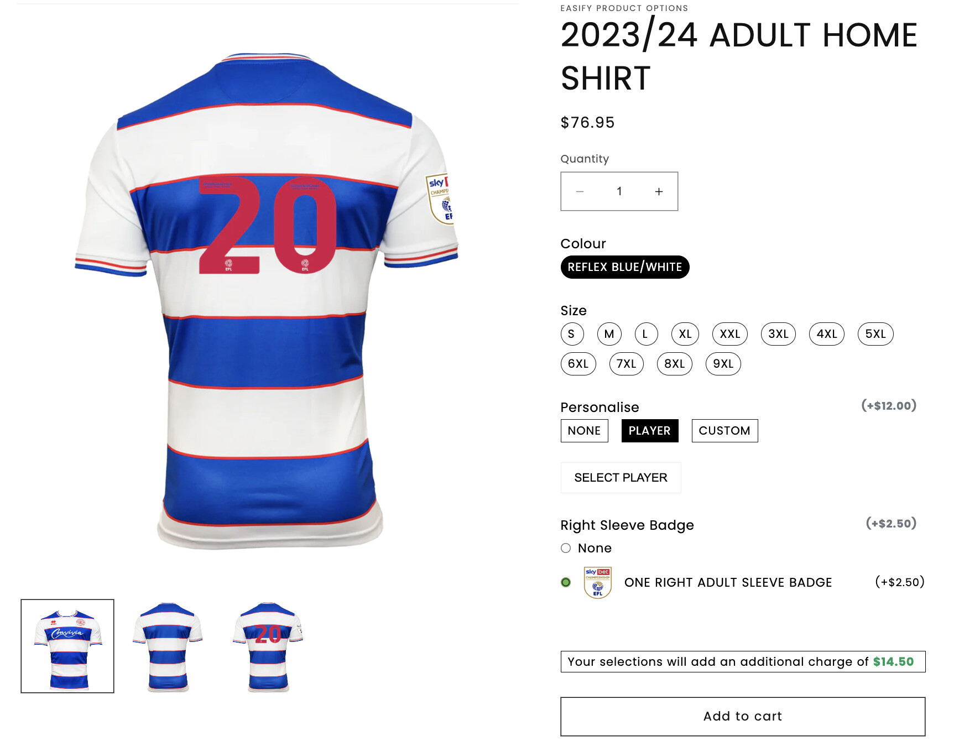
Task: Show the front view shirt thumbnail
Action: tap(67, 646)
